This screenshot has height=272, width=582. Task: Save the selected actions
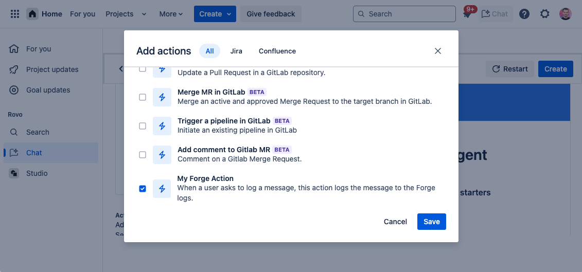[431, 222]
